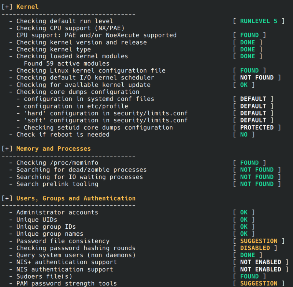Select the Memory and Processes heading text
293x287 pixels.
(x=53, y=148)
